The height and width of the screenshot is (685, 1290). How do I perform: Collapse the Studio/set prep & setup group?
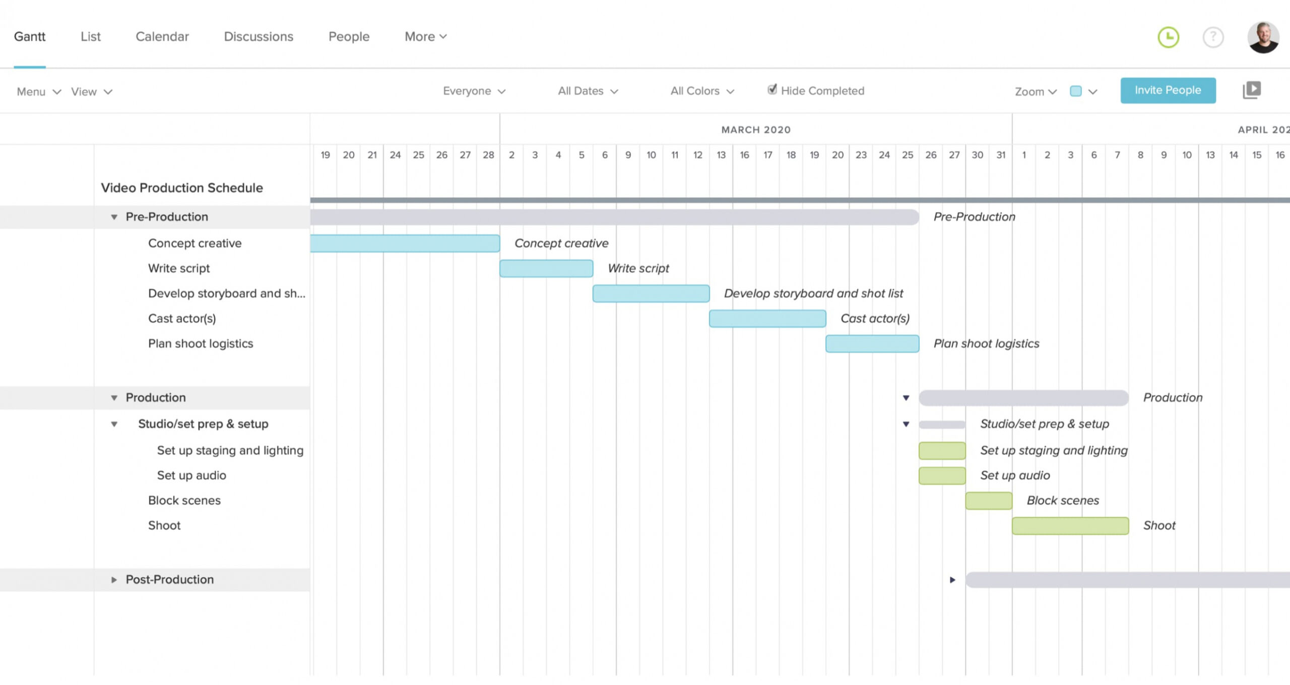(115, 423)
